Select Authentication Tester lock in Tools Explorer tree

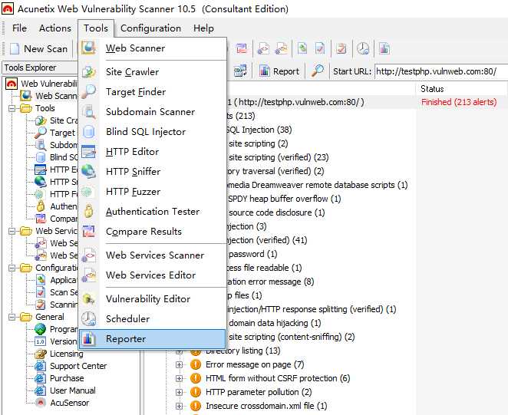coord(56,206)
